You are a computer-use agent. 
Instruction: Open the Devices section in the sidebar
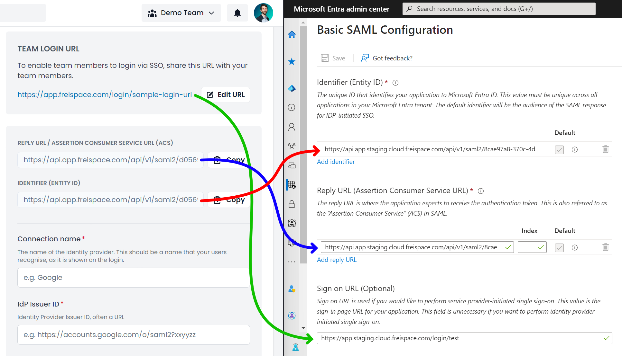click(x=292, y=165)
